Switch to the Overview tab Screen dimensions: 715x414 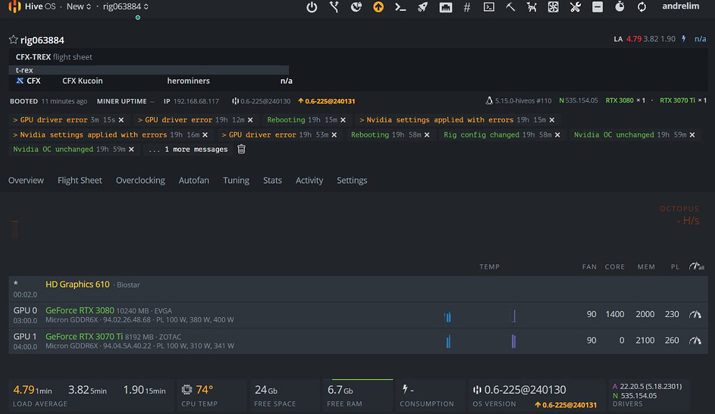point(26,180)
